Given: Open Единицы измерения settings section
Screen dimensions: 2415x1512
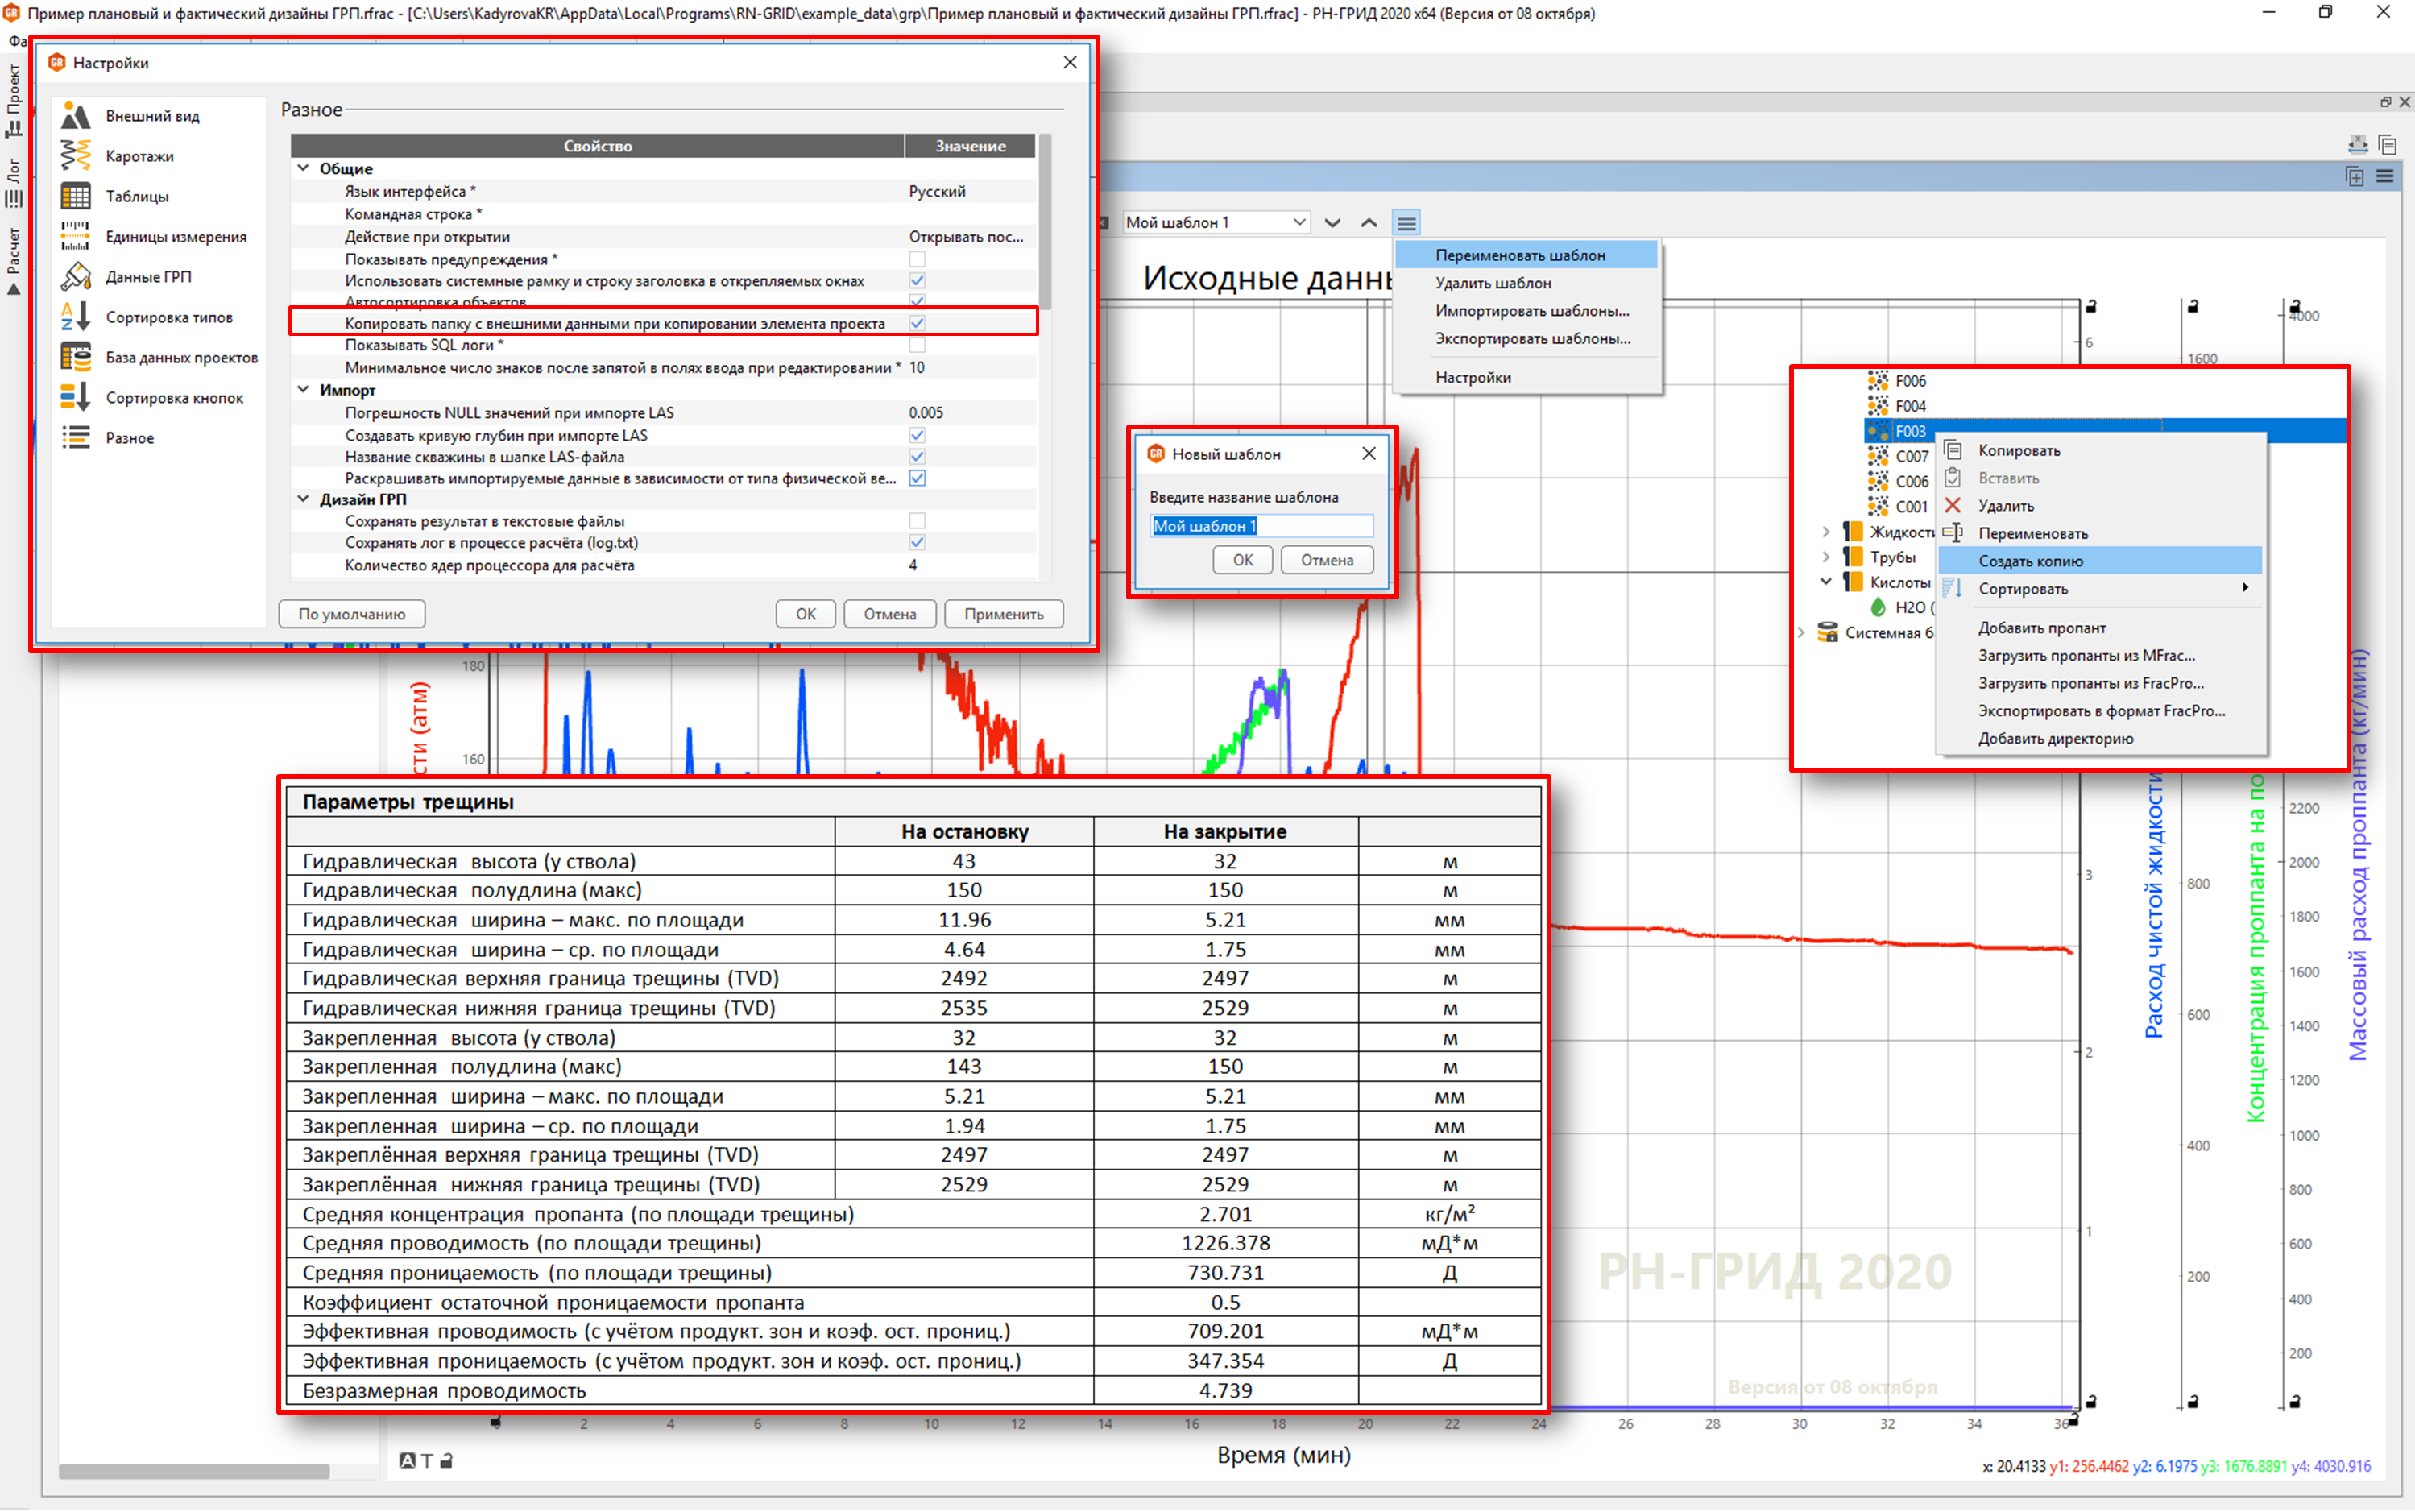Looking at the screenshot, I should 176,236.
